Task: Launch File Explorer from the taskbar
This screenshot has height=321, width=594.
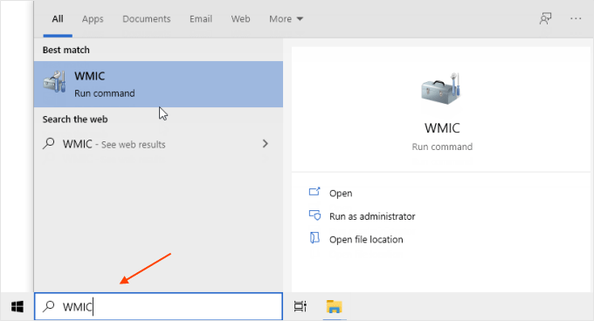Action: point(334,307)
